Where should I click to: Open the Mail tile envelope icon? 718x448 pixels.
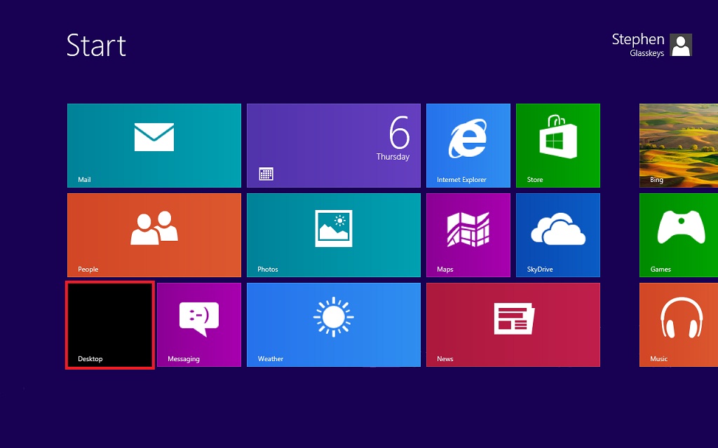(x=154, y=137)
